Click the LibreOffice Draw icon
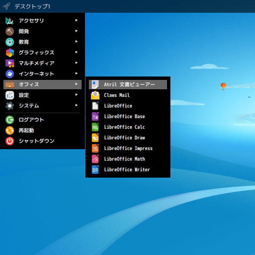 (95, 138)
